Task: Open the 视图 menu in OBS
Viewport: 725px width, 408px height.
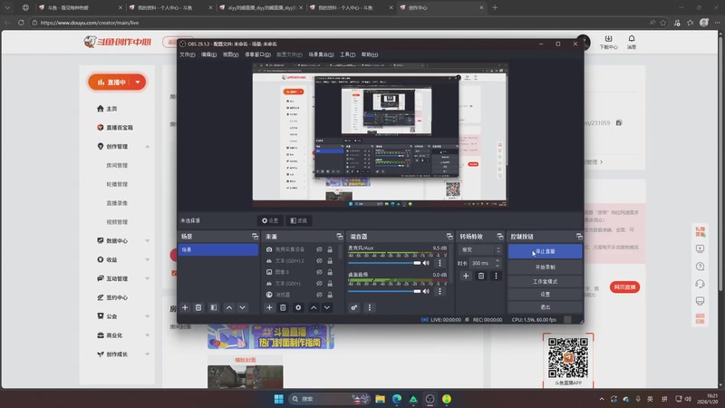Action: (230, 54)
